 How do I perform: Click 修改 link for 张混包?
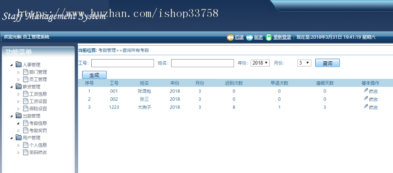[373, 92]
